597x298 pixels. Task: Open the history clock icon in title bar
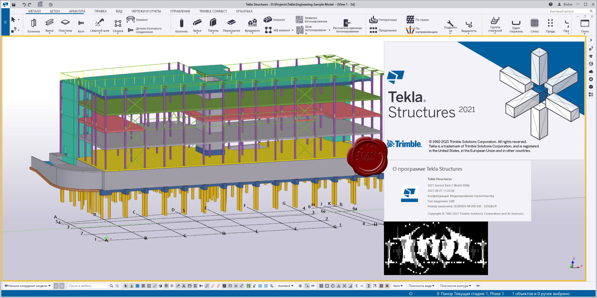tap(51, 5)
